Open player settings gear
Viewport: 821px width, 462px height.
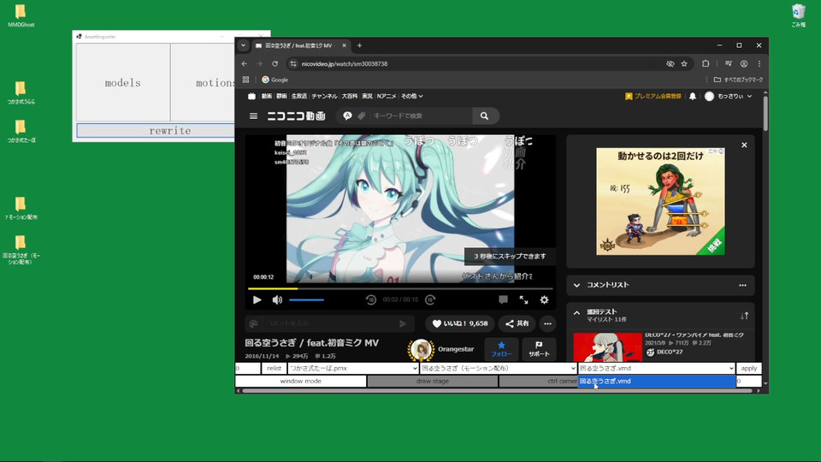(x=545, y=299)
